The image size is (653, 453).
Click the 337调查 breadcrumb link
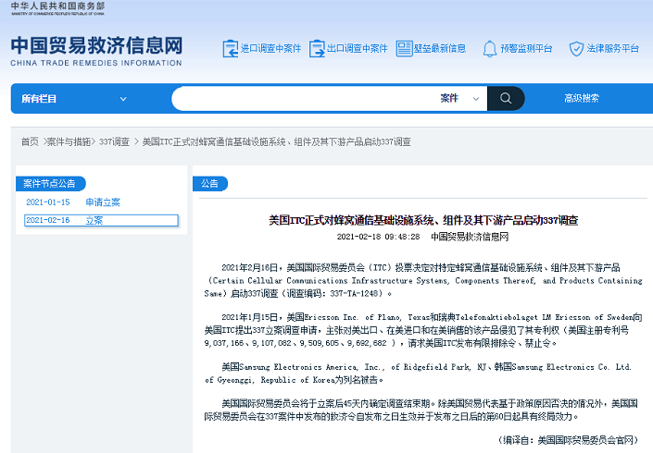114,142
